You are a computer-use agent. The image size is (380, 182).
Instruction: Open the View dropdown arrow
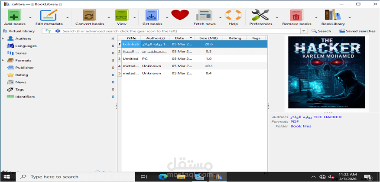pos(134,17)
